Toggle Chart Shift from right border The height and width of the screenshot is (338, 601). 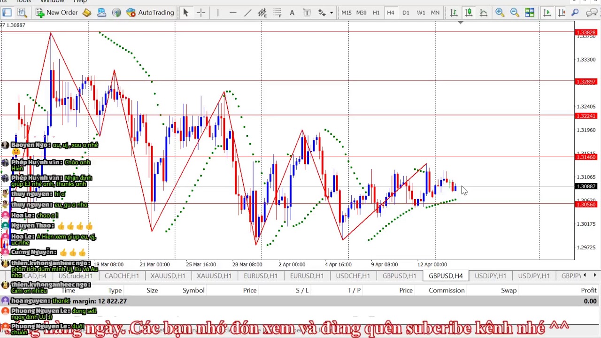562,13
